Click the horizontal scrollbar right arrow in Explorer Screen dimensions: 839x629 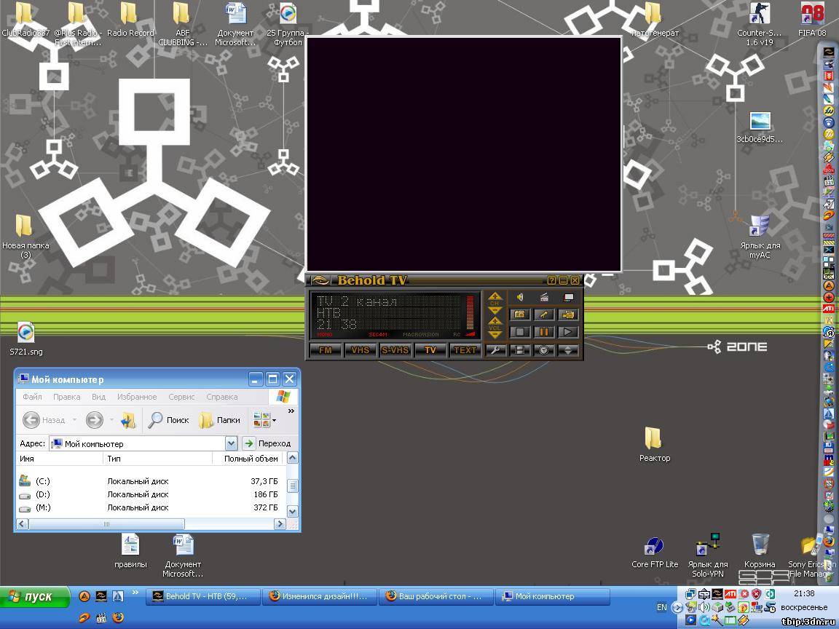pos(280,523)
